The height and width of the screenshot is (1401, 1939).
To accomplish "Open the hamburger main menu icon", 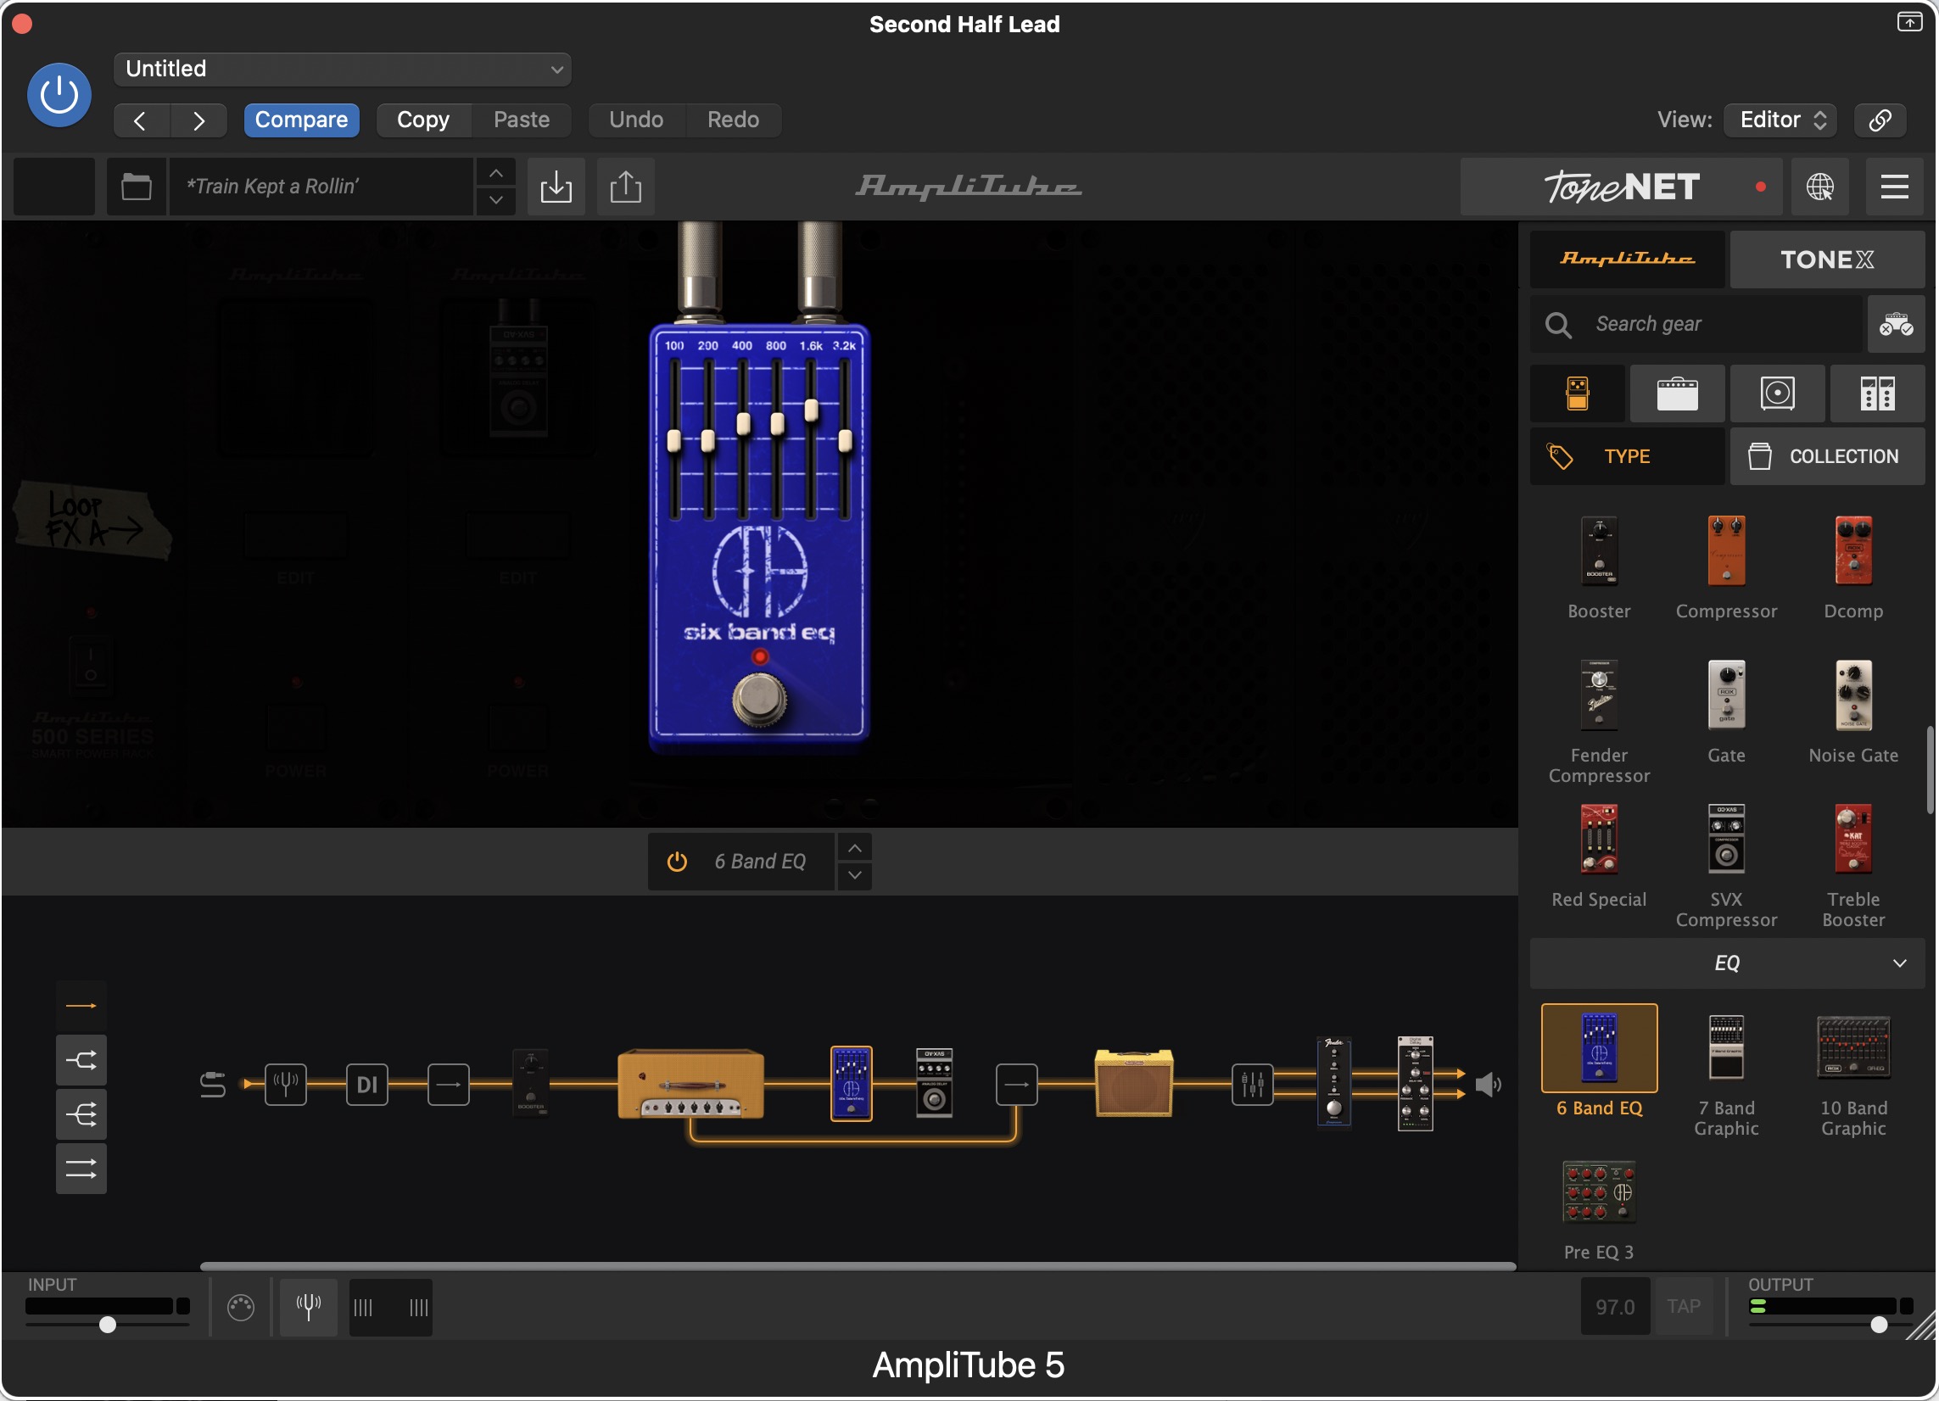I will [1894, 187].
